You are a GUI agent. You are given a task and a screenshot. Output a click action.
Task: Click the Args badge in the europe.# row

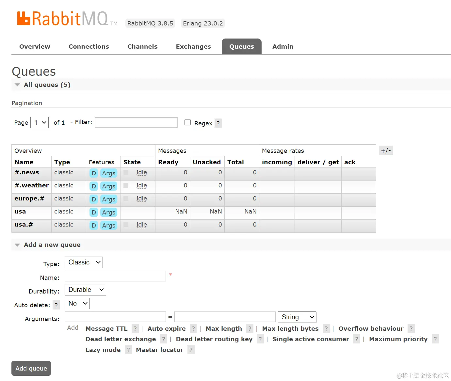pyautogui.click(x=109, y=199)
